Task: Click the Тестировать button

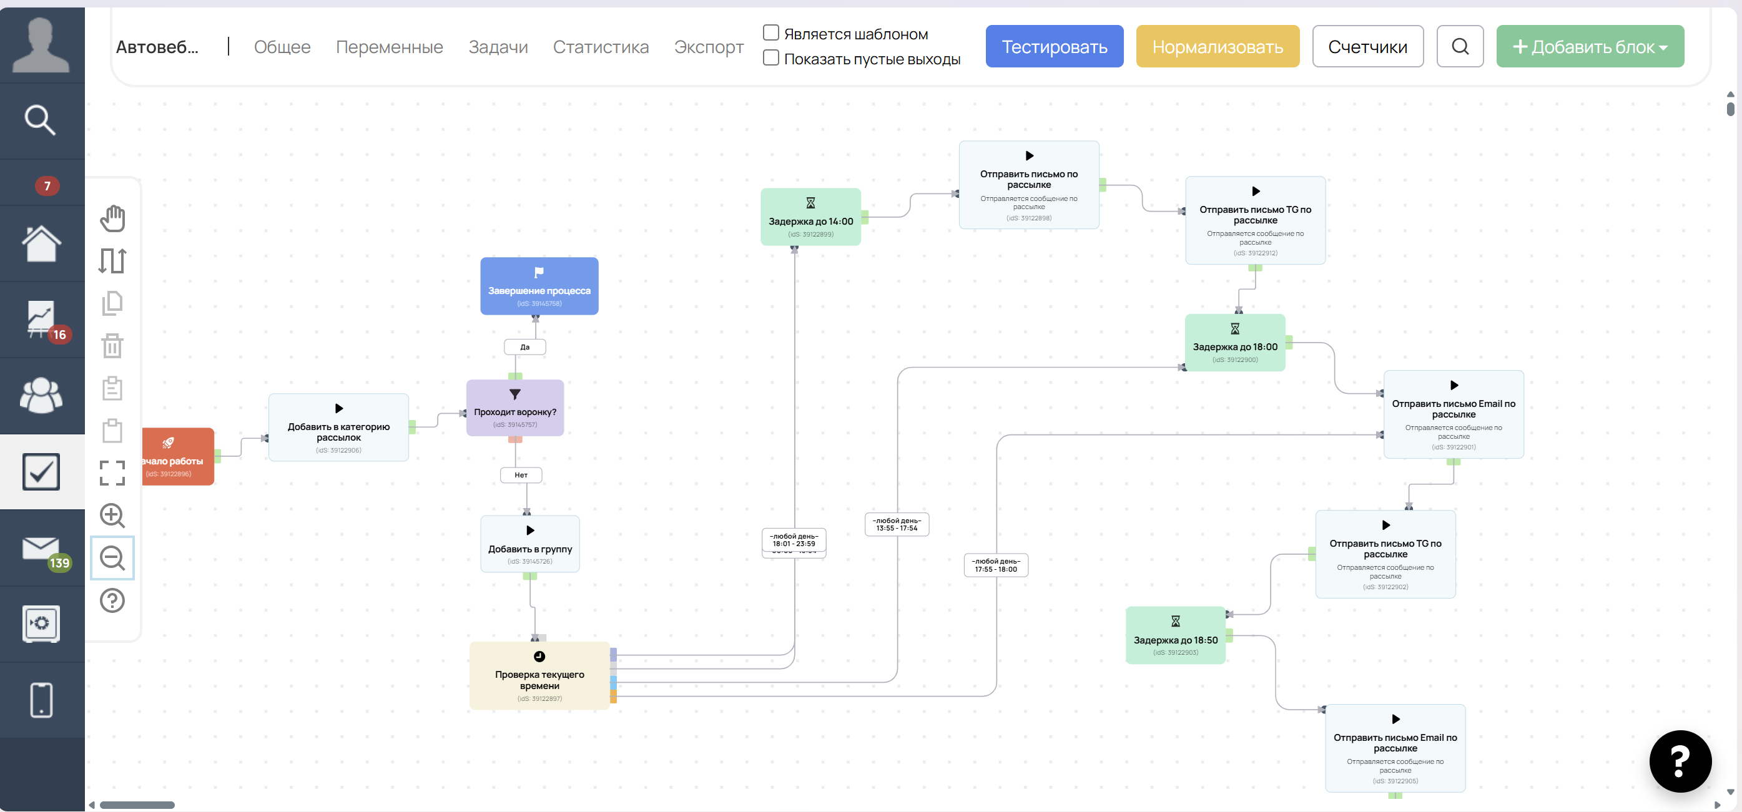Action: pyautogui.click(x=1055, y=47)
